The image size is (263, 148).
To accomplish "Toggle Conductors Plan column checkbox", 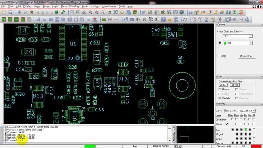I will point(232,120).
